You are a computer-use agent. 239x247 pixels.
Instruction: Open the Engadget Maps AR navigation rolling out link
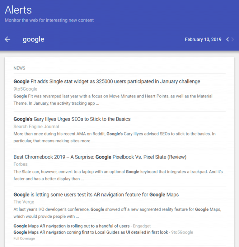coord(72,226)
